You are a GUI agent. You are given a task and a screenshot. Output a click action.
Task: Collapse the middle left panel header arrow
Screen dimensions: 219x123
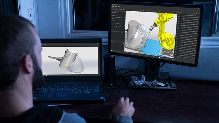tap(124, 32)
